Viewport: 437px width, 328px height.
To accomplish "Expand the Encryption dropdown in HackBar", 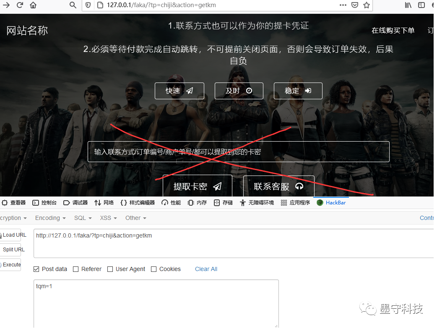I will (x=13, y=218).
